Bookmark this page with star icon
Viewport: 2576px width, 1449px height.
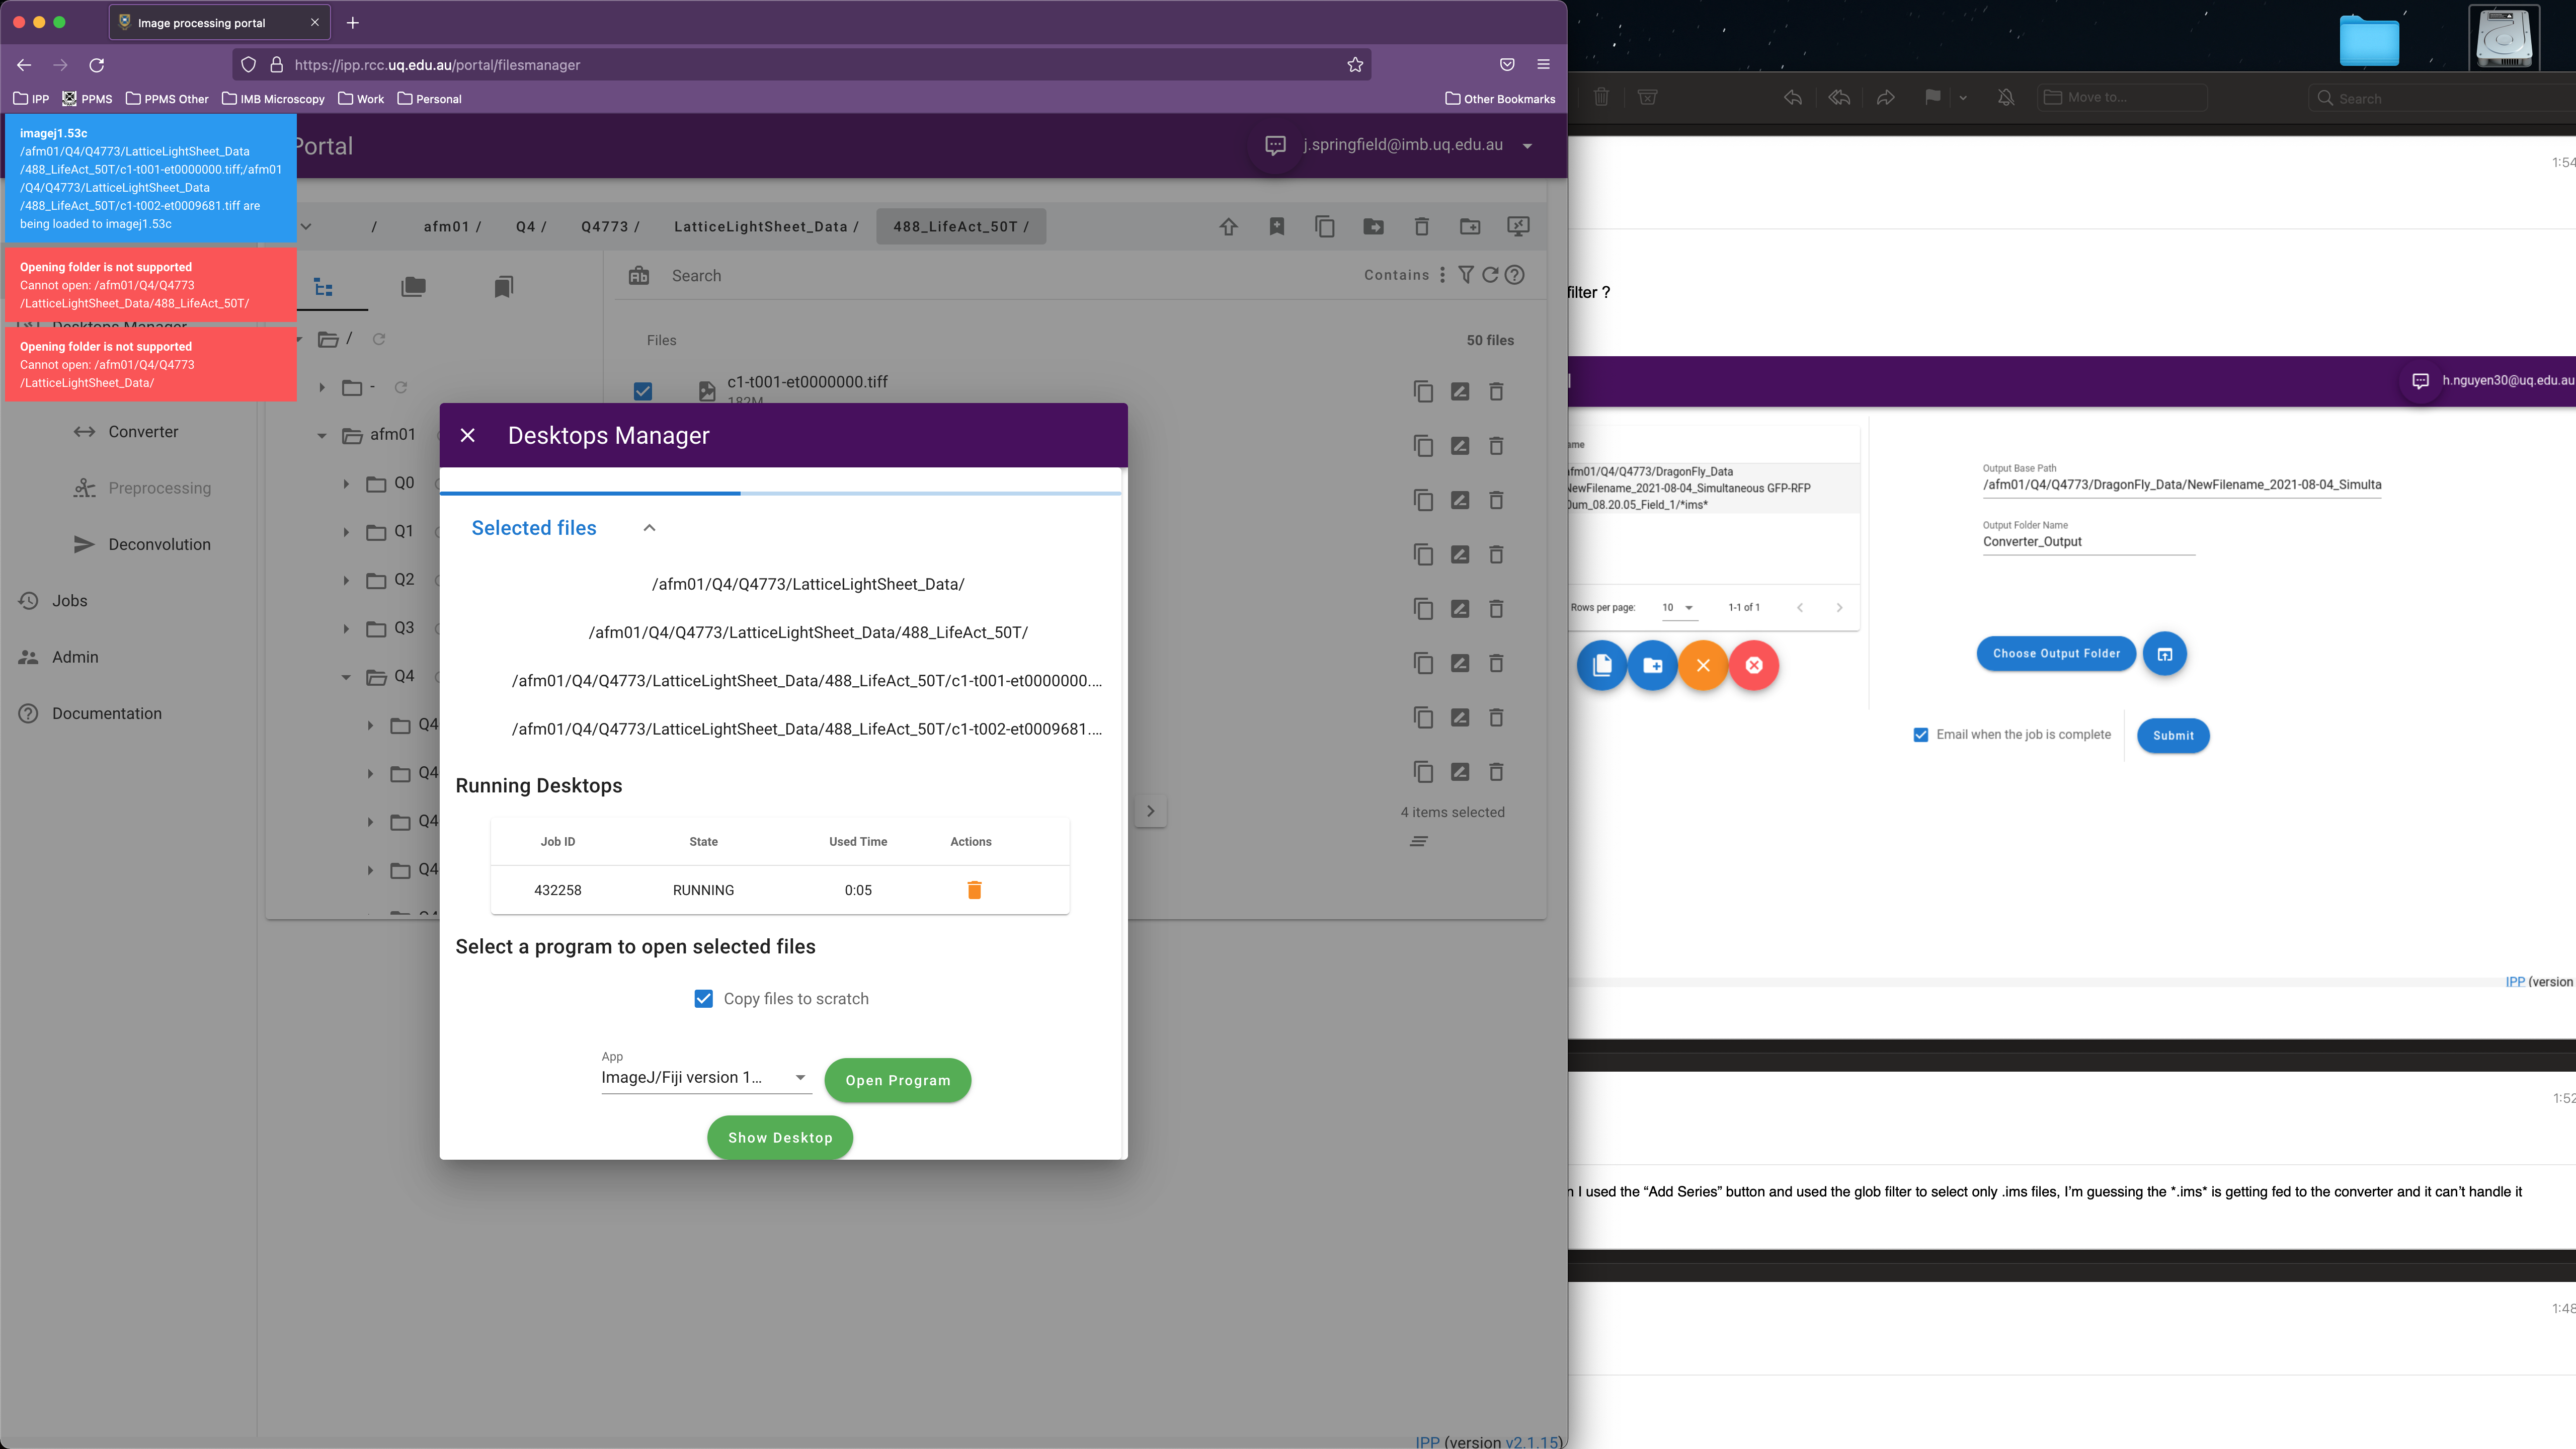click(x=1355, y=65)
